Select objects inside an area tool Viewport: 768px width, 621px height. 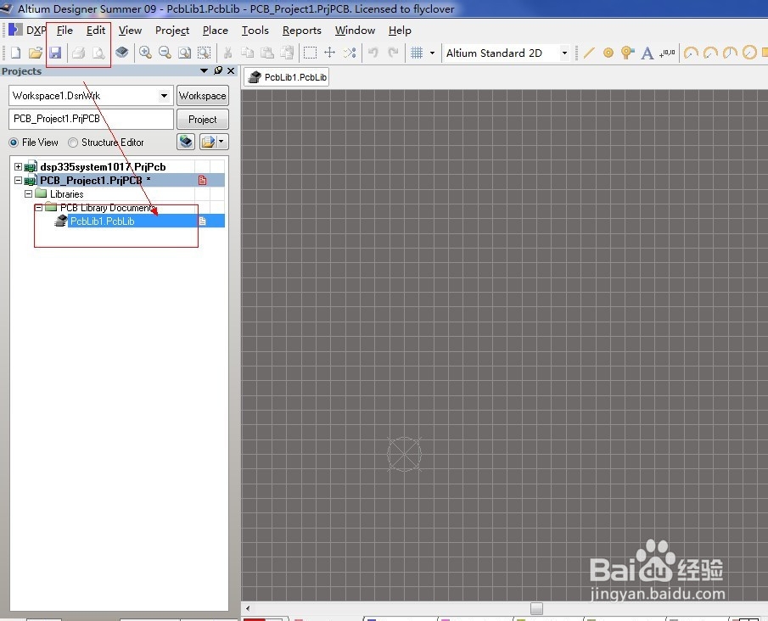pyautogui.click(x=310, y=53)
